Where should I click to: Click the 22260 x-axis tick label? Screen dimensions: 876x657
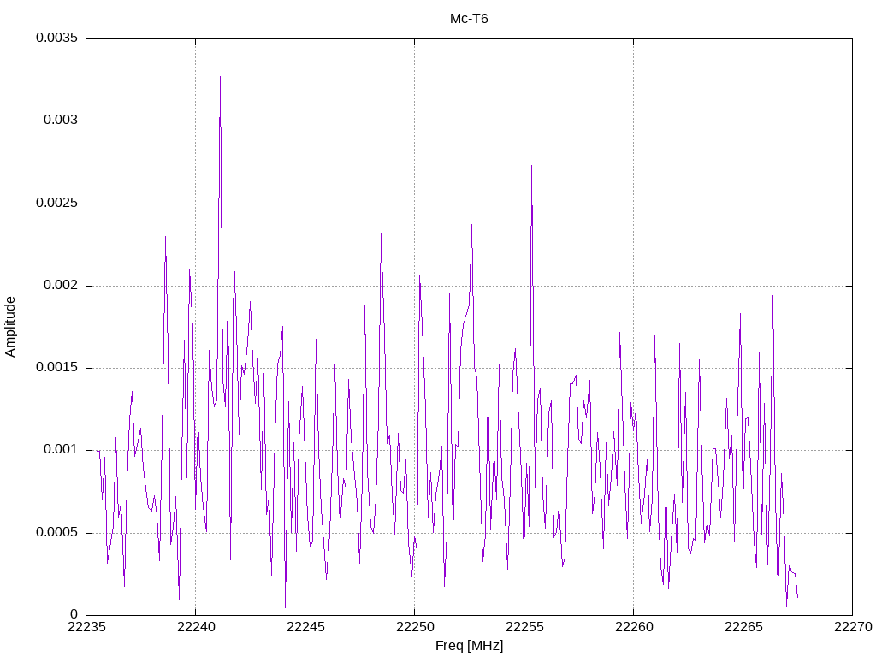click(x=634, y=627)
